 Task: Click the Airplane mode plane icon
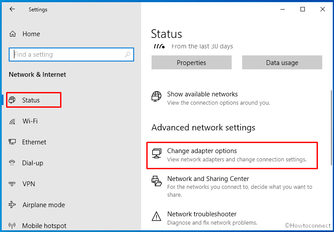12,205
